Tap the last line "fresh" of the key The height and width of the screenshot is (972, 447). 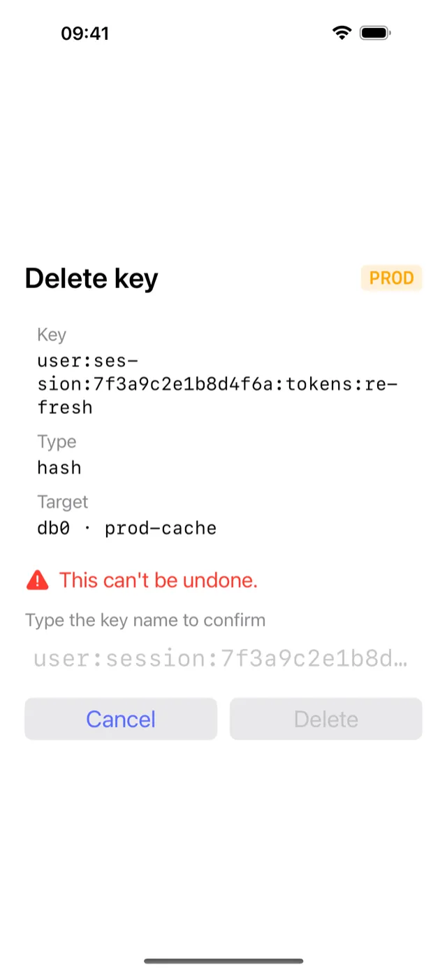click(x=65, y=407)
